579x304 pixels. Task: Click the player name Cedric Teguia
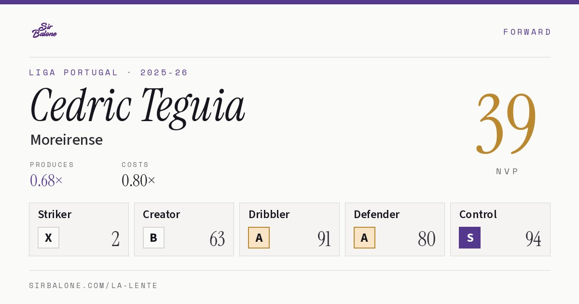(138, 106)
